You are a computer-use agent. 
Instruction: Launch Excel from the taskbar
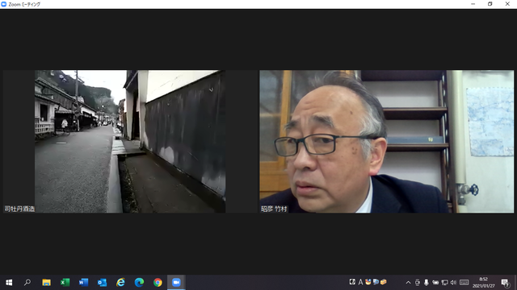click(x=65, y=283)
